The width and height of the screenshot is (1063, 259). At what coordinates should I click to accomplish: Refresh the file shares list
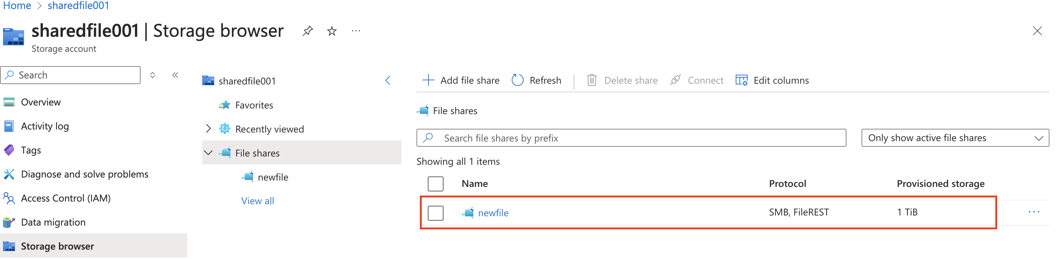coord(536,80)
